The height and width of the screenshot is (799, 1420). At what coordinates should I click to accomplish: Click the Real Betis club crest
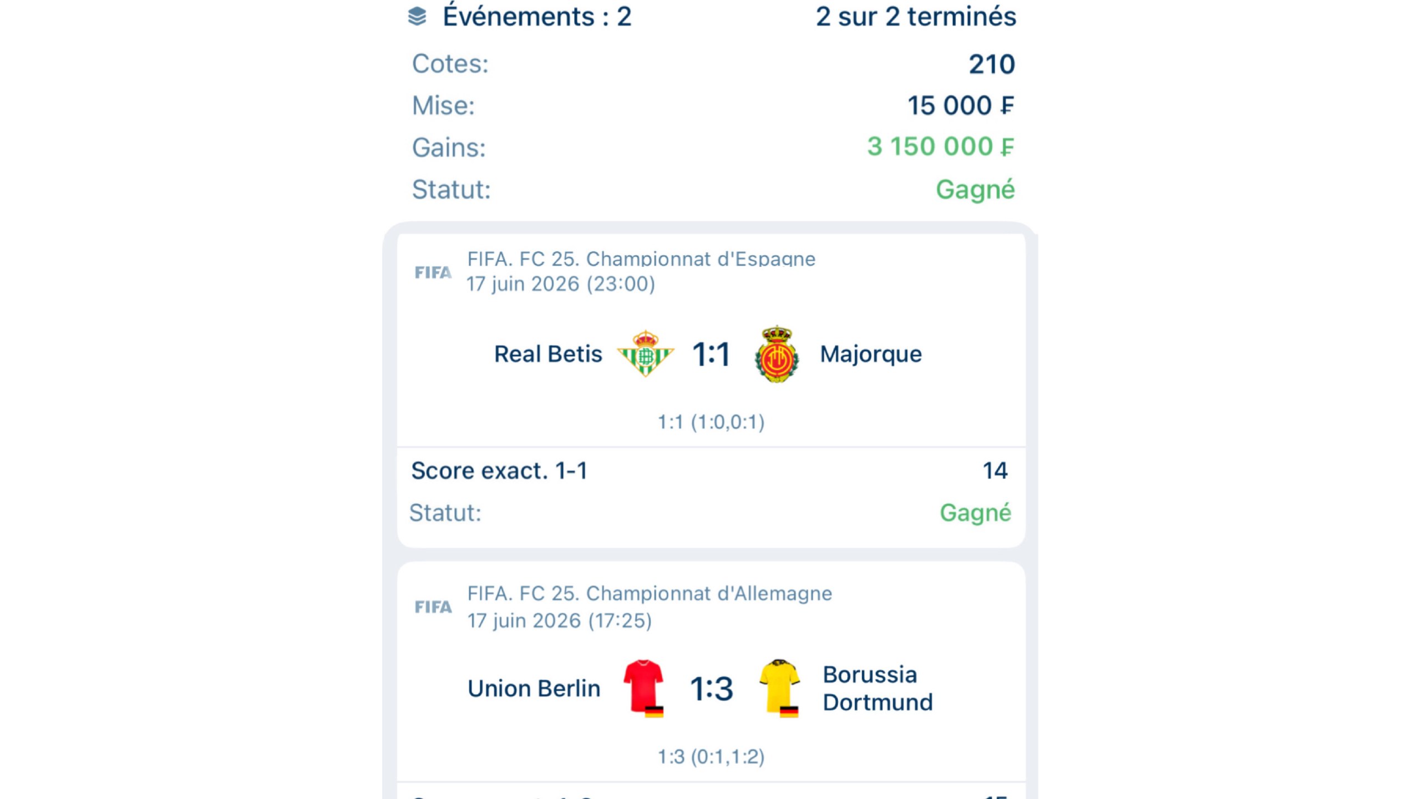646,354
